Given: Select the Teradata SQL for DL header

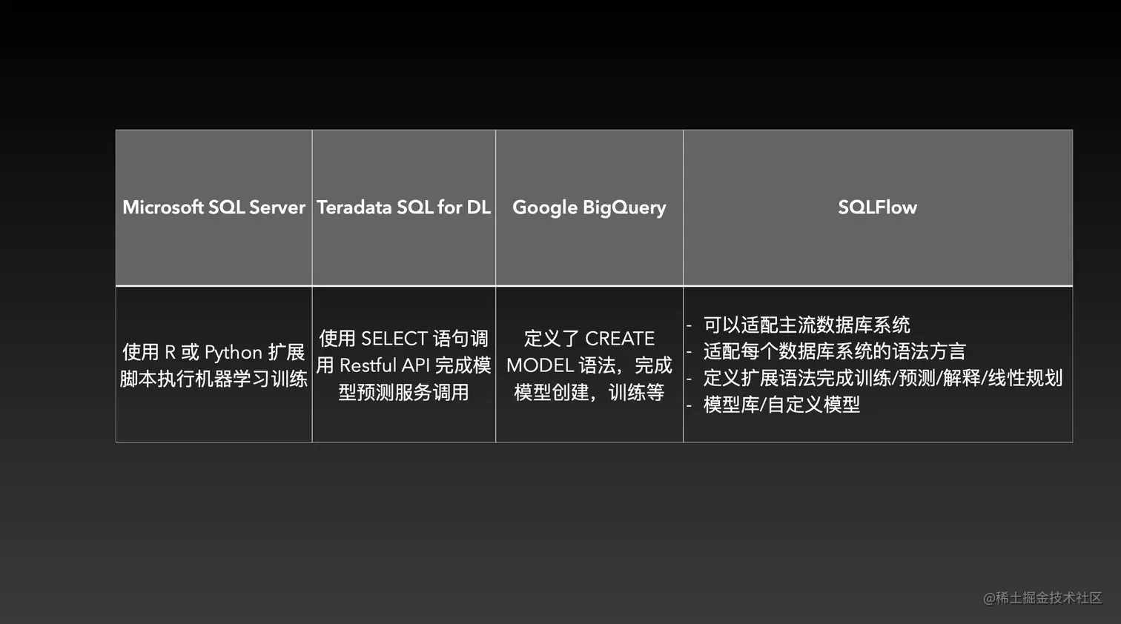Looking at the screenshot, I should point(403,207).
